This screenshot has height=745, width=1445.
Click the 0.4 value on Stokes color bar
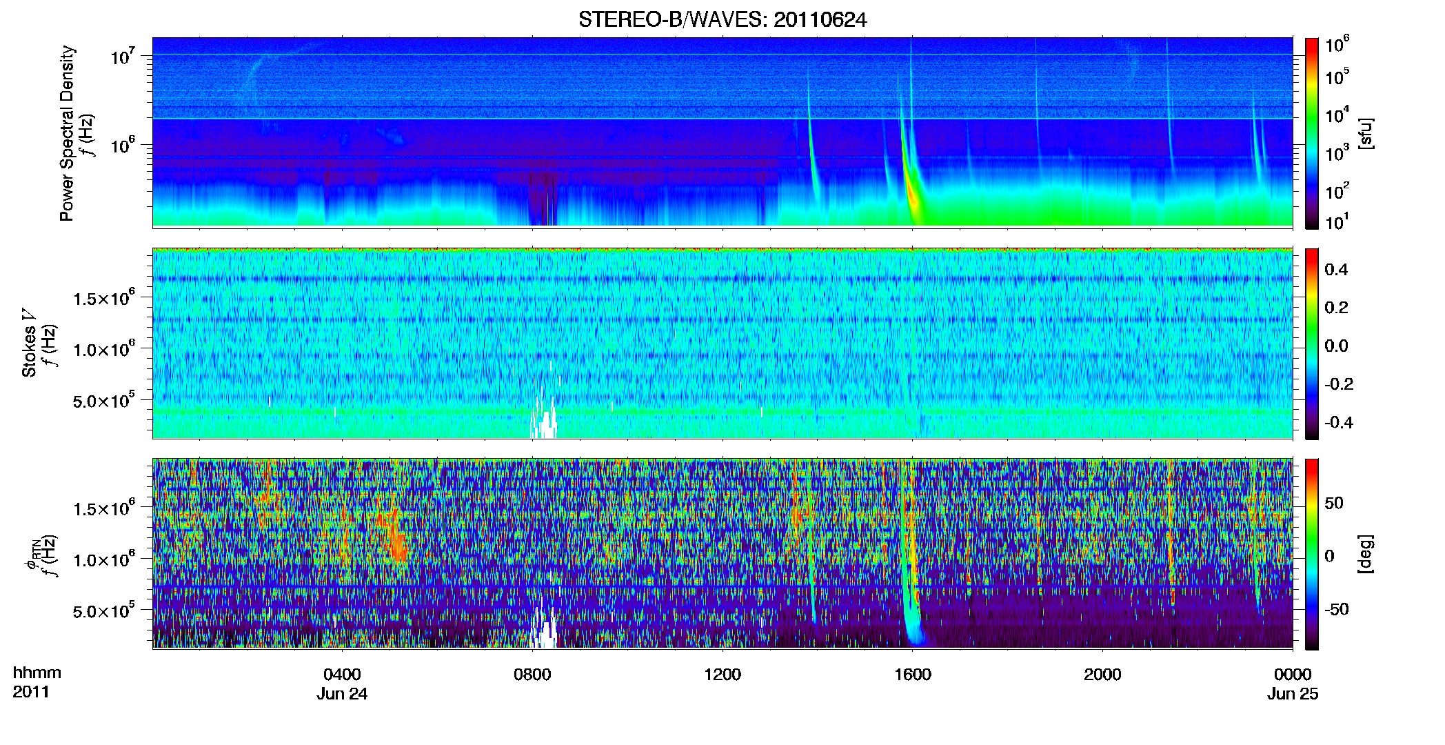point(1336,270)
